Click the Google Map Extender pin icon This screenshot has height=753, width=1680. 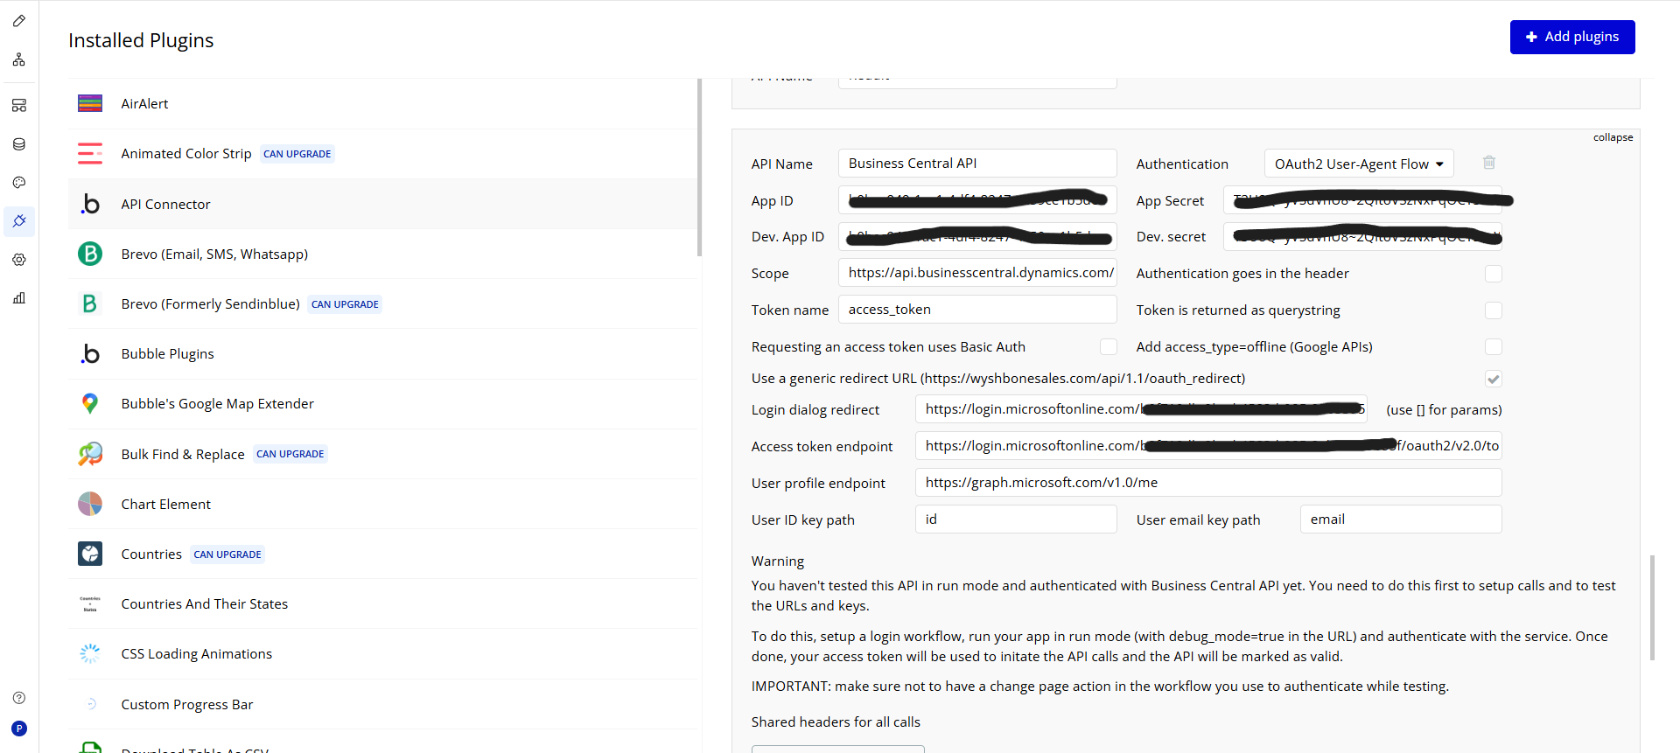coord(90,403)
